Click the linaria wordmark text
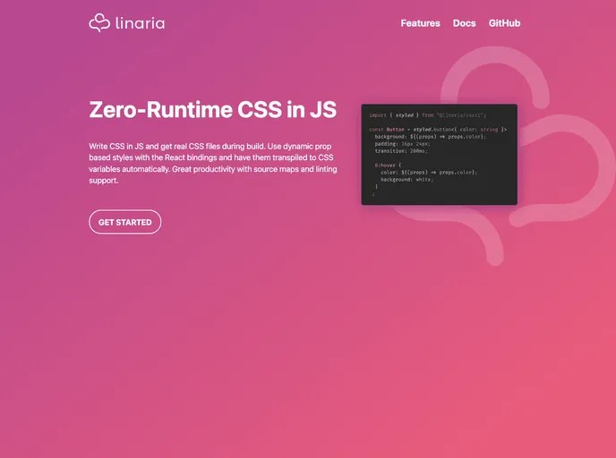The height and width of the screenshot is (458, 616). [x=141, y=23]
